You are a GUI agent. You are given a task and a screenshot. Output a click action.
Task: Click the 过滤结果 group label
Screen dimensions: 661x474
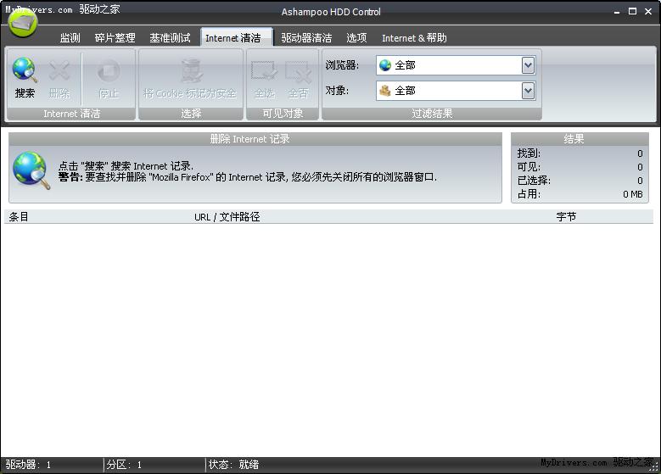click(x=432, y=114)
